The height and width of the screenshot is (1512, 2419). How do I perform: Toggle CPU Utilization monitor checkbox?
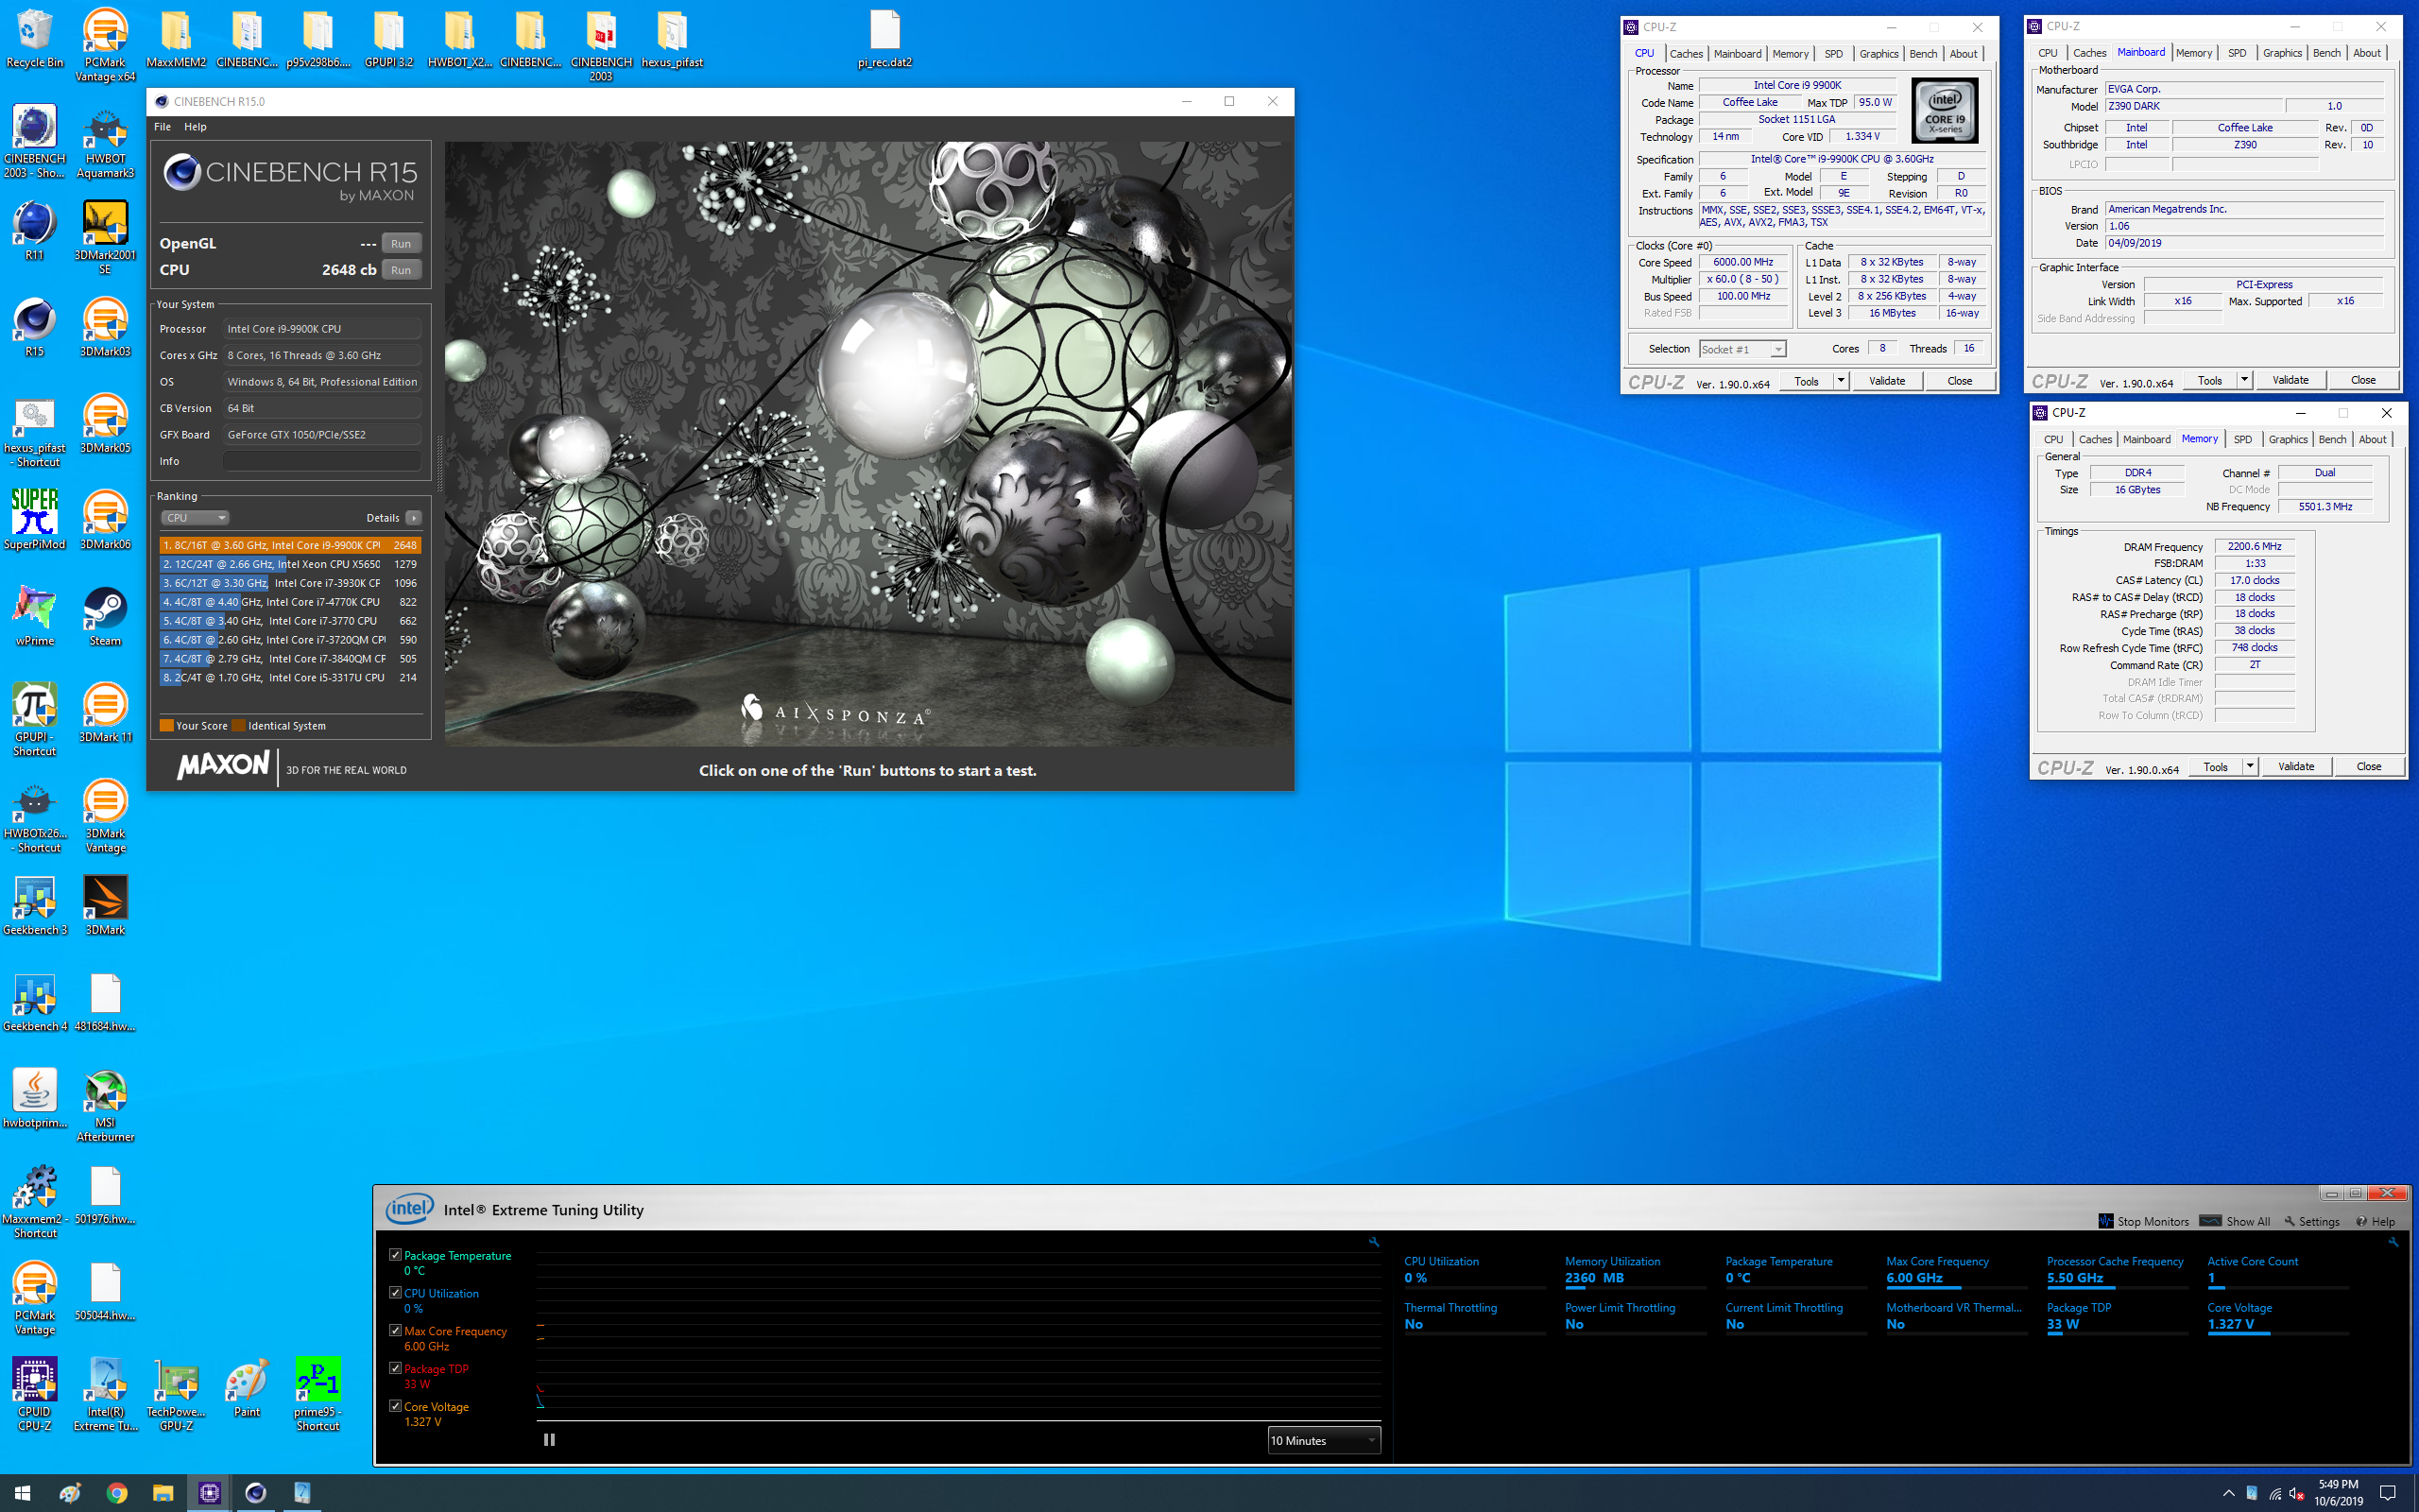[395, 1293]
